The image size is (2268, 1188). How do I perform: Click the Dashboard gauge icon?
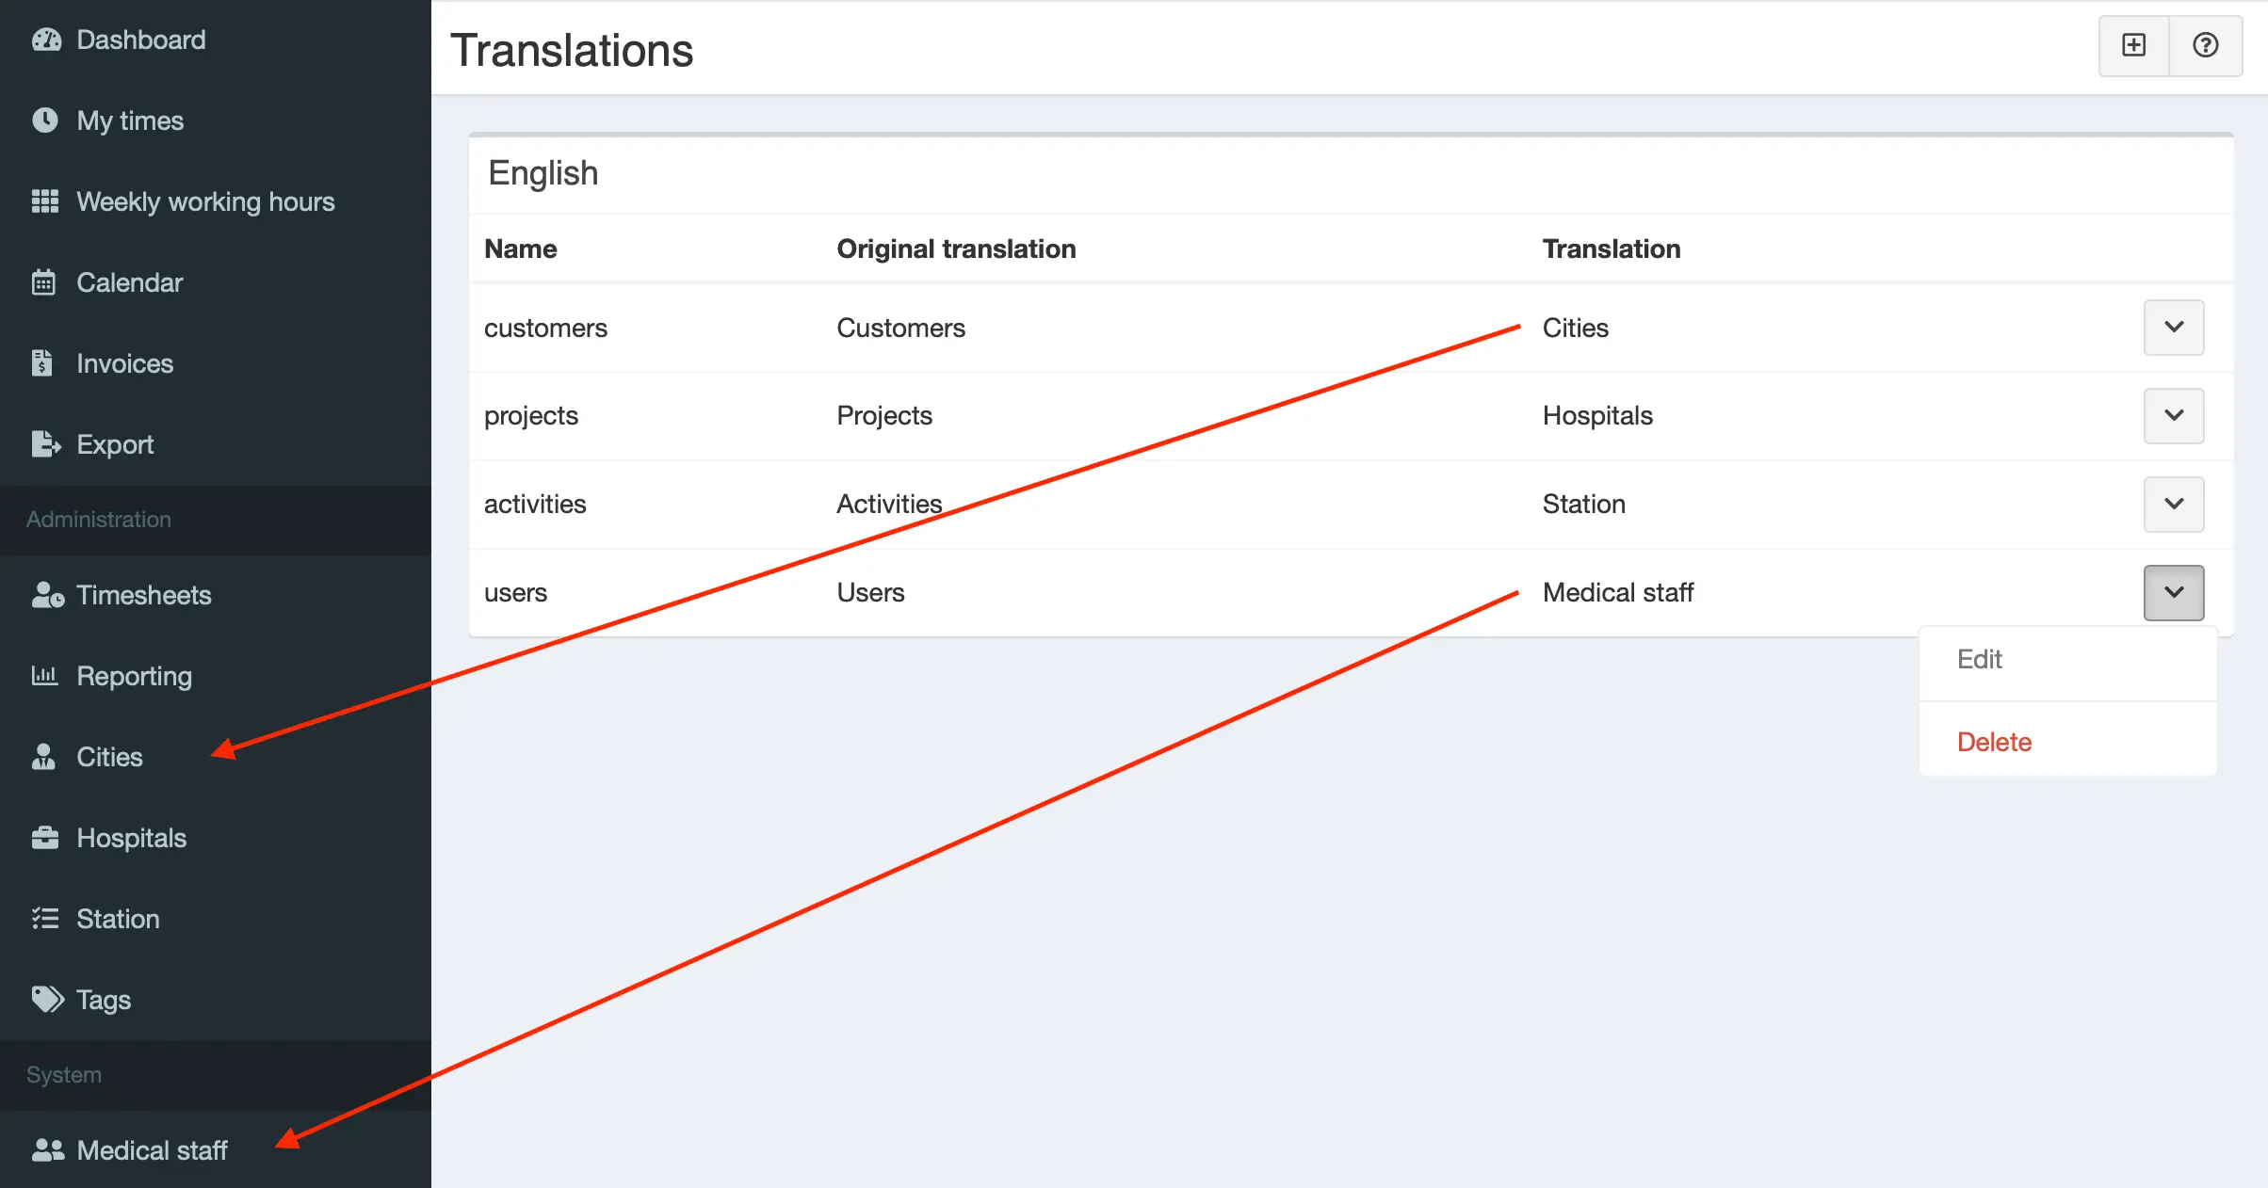click(x=45, y=40)
